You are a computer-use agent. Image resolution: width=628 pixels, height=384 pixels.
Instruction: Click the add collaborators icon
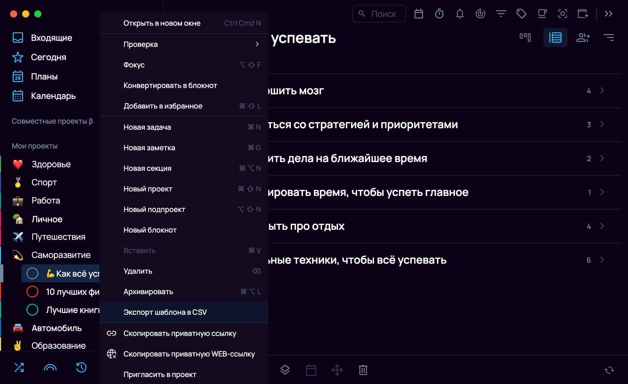coord(583,37)
